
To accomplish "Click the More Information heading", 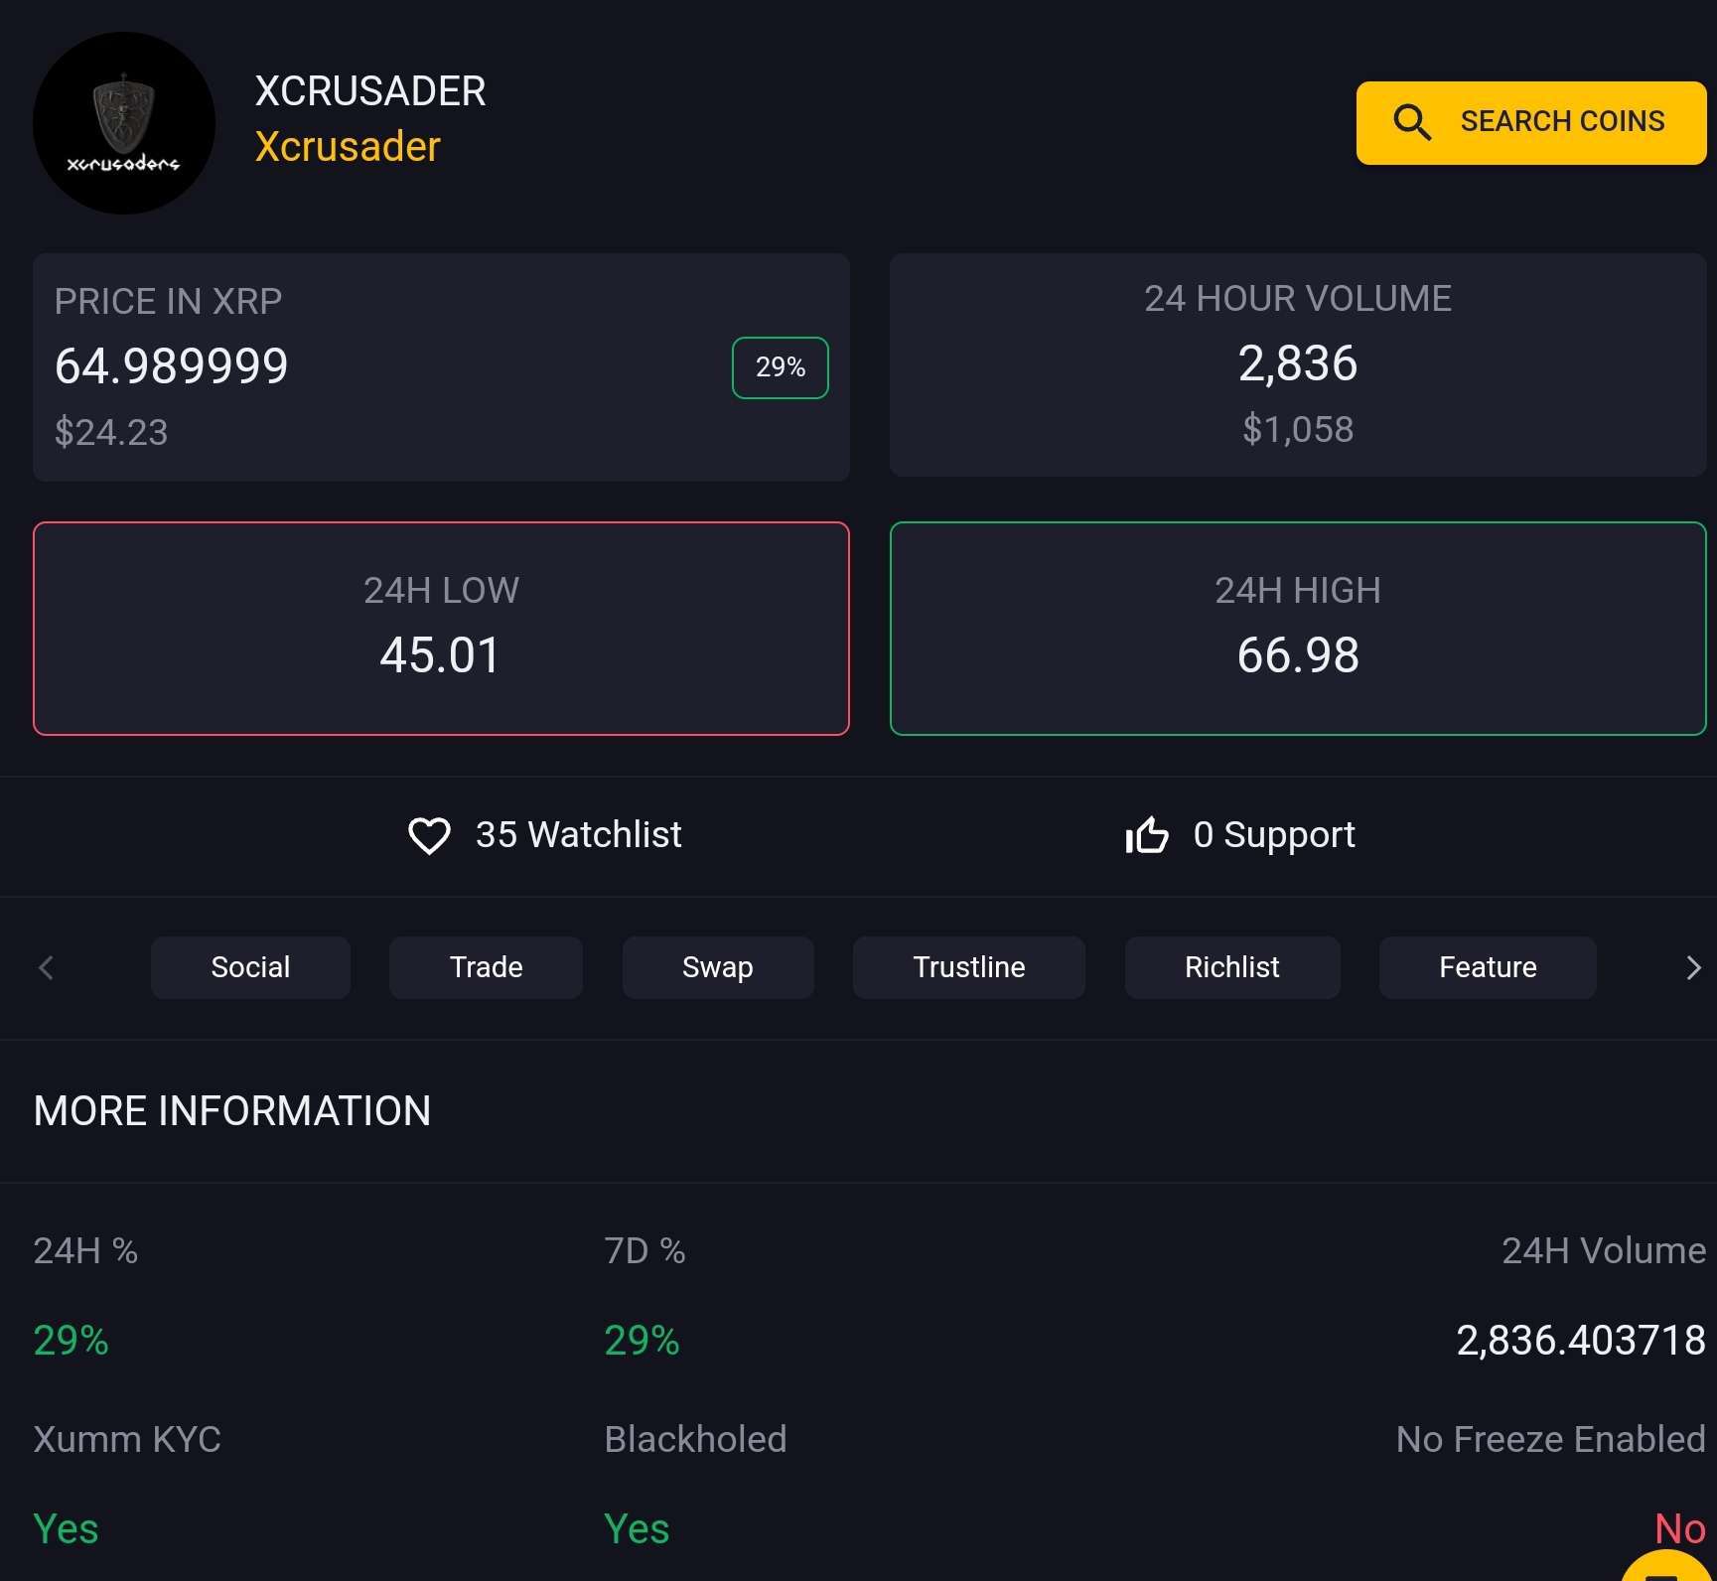I will (x=232, y=1111).
